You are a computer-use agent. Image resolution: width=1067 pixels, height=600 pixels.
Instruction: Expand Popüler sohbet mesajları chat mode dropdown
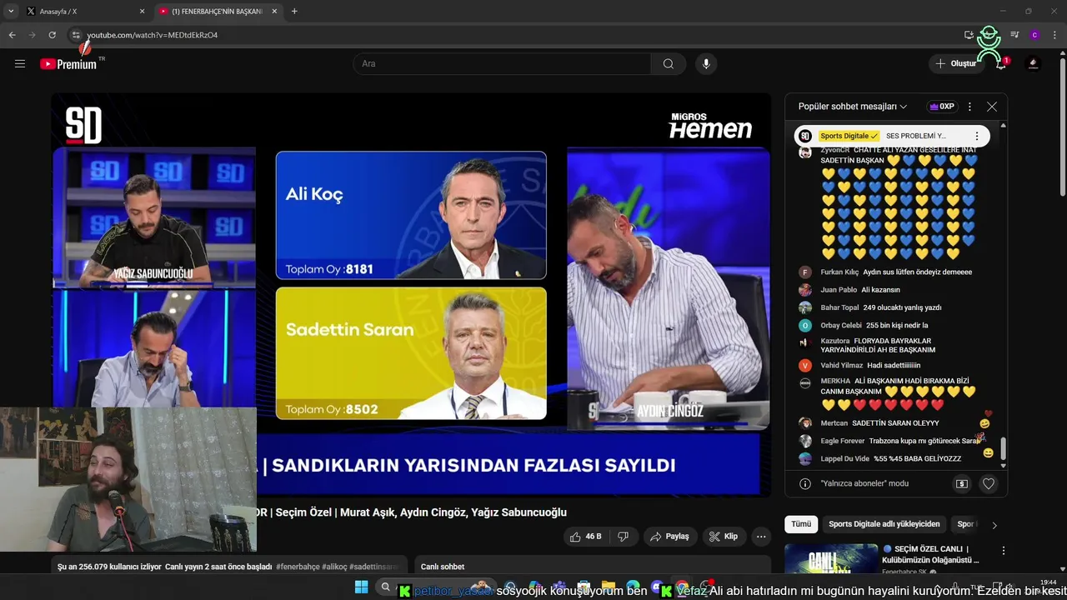853,107
